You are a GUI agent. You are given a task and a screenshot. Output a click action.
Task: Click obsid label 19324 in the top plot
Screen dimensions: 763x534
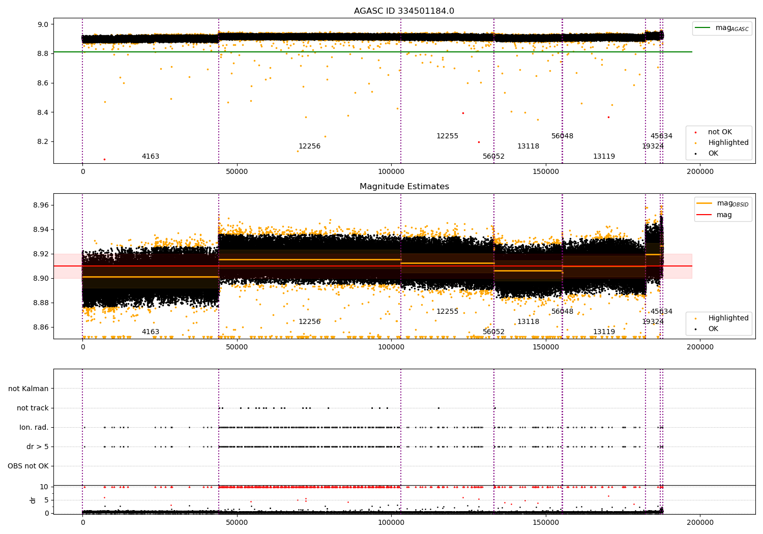click(653, 146)
